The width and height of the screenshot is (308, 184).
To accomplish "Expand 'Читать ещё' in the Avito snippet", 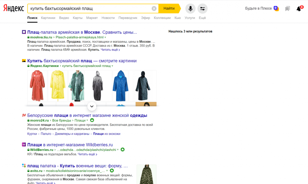I will [45, 183].
